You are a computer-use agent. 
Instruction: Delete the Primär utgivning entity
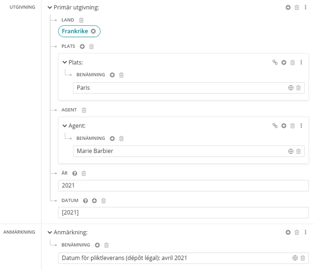(x=297, y=7)
